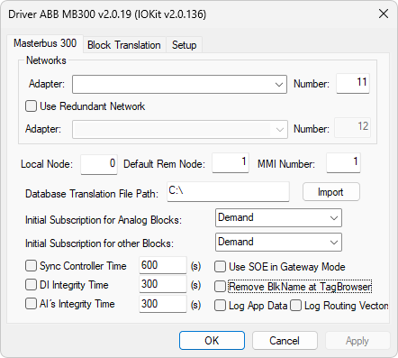Image resolution: width=398 pixels, height=358 pixels.
Task: Focus the DI Integrity Time value field
Action: pyautogui.click(x=163, y=284)
